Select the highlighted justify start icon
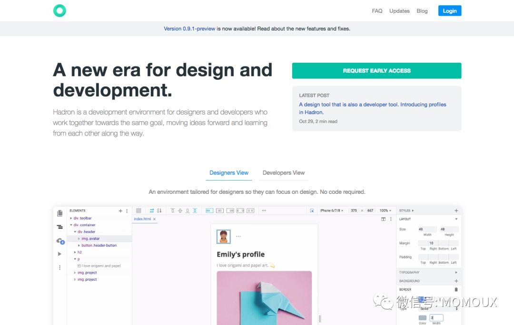Image resolution: width=514 pixels, height=325 pixels. click(209, 210)
